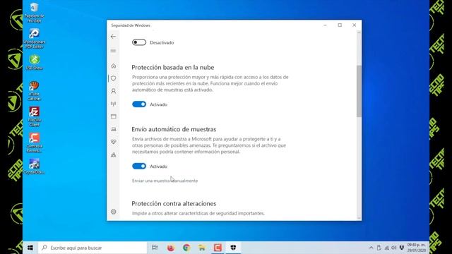Open the volume control in the tray
452x254 pixels.
tap(394, 248)
